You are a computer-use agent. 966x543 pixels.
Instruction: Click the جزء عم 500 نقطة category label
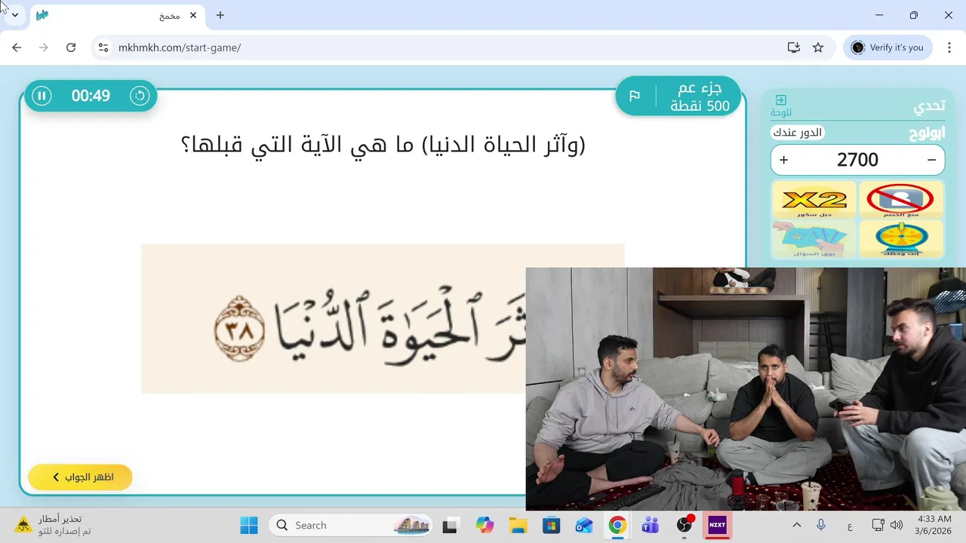click(700, 96)
